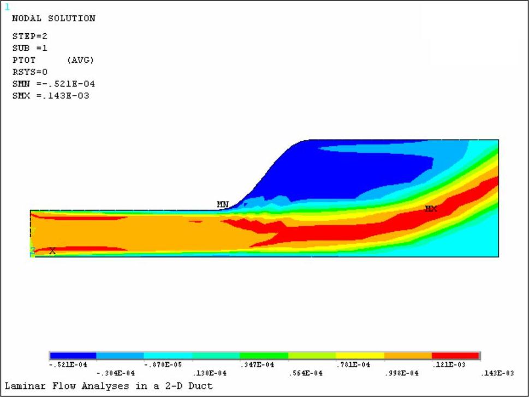This screenshot has height=397, width=529.
Task: Click the 'SMN =-.521E-04' value
Action: 54,83
